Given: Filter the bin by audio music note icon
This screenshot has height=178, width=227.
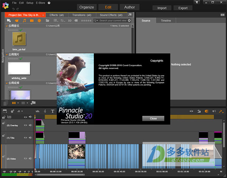Looking at the screenshot, I should (x=24, y=20).
